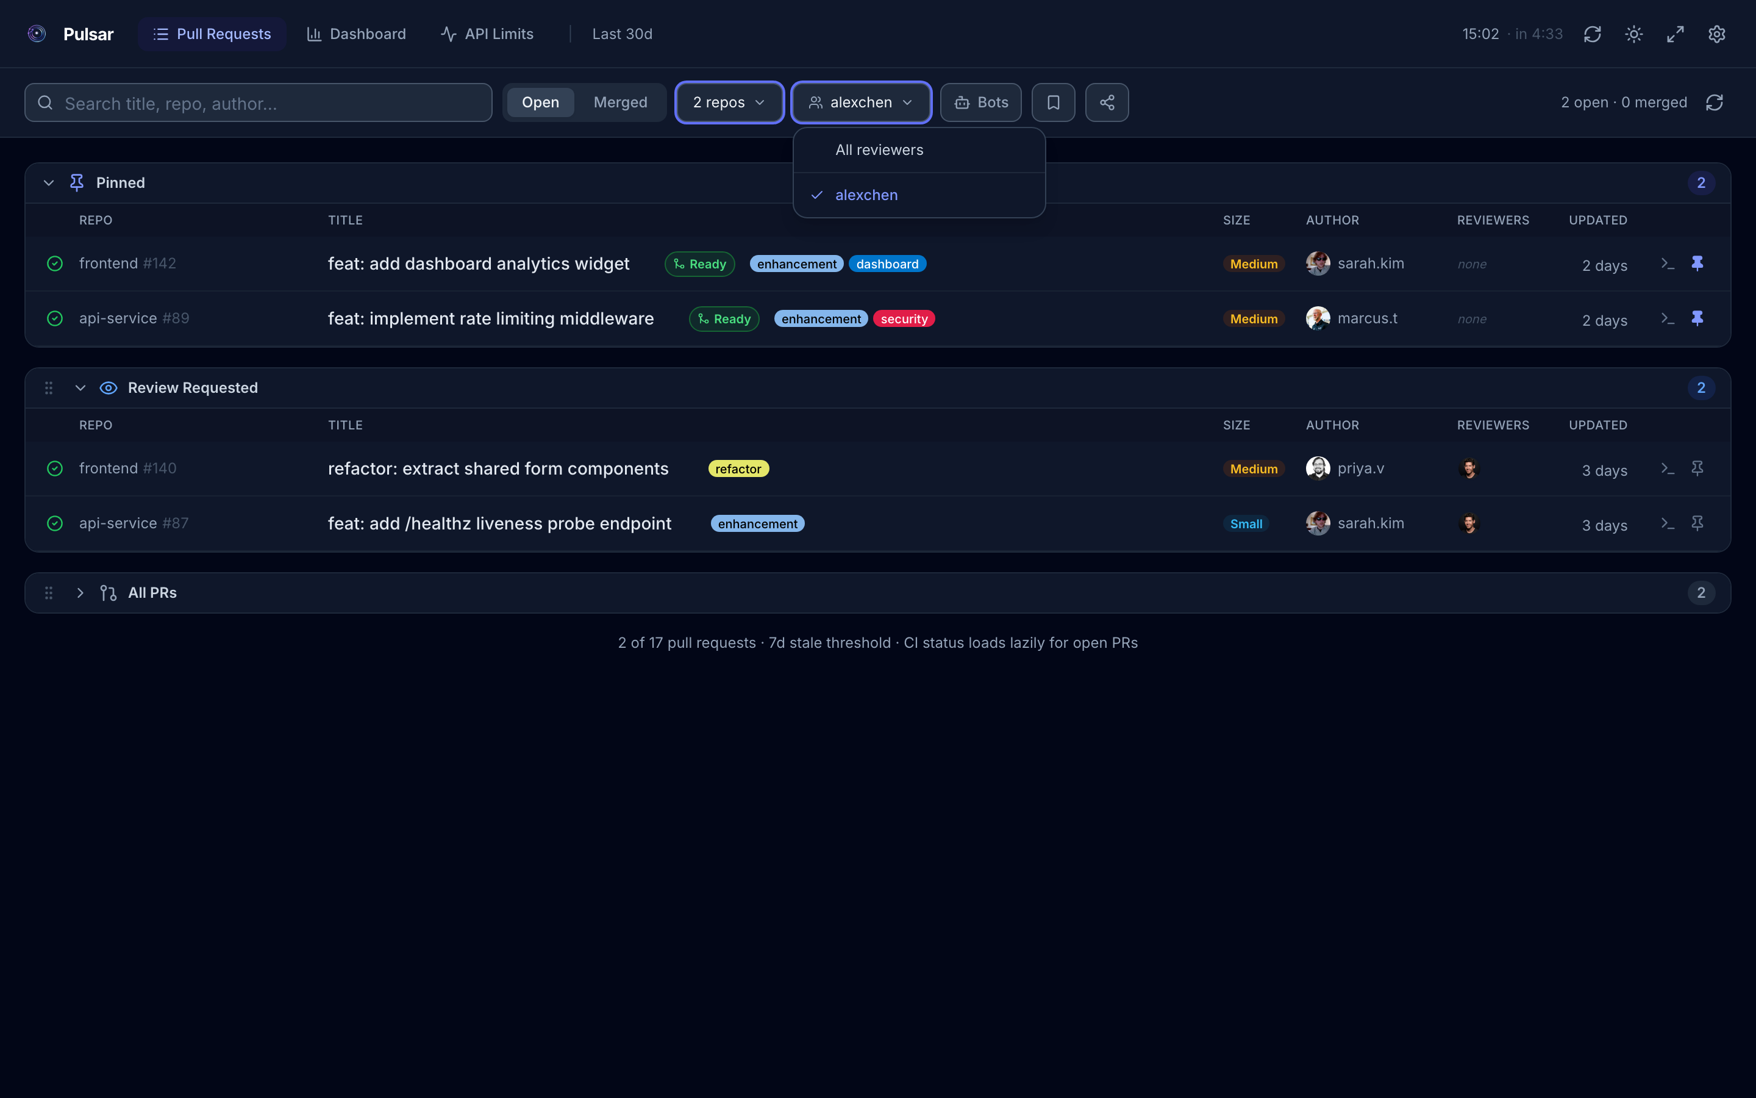
Task: Collapse the Pinned section
Action: point(48,182)
